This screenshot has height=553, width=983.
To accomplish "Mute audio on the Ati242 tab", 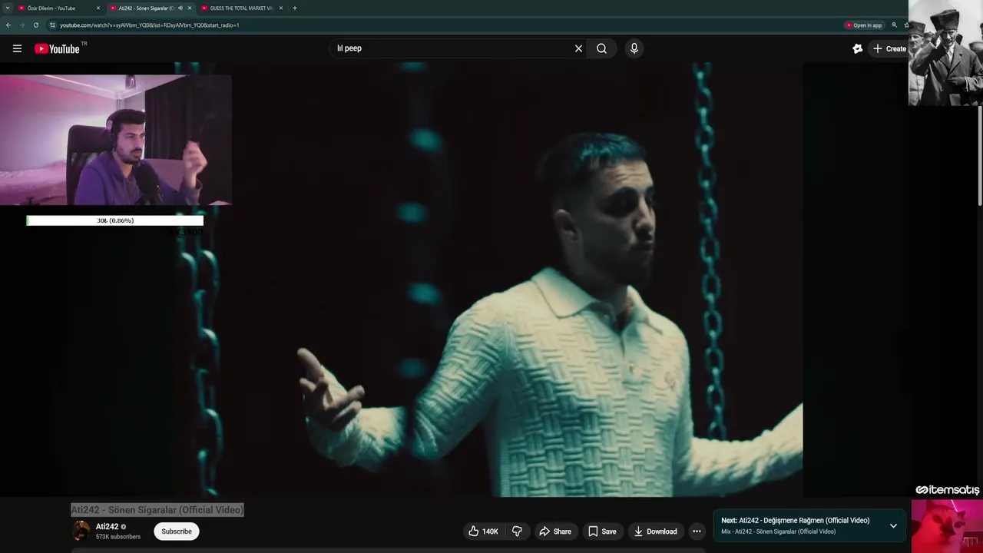I will 180,8.
